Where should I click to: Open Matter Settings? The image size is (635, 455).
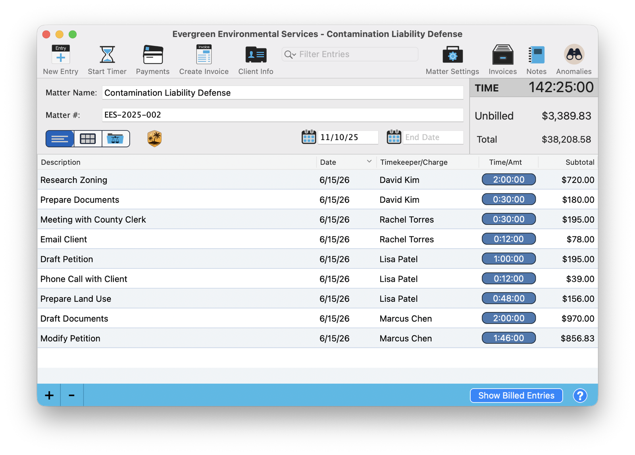(452, 59)
